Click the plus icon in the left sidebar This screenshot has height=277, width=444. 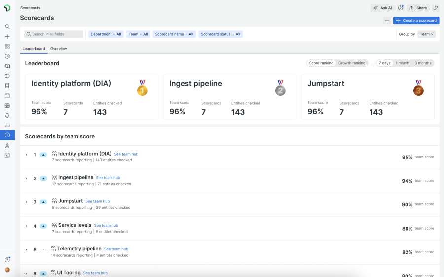(7, 36)
